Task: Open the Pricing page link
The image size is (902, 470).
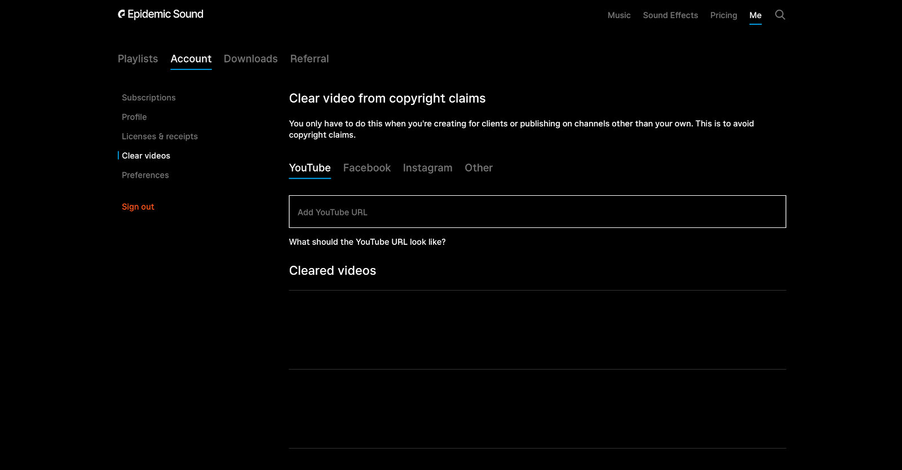Action: coord(723,15)
